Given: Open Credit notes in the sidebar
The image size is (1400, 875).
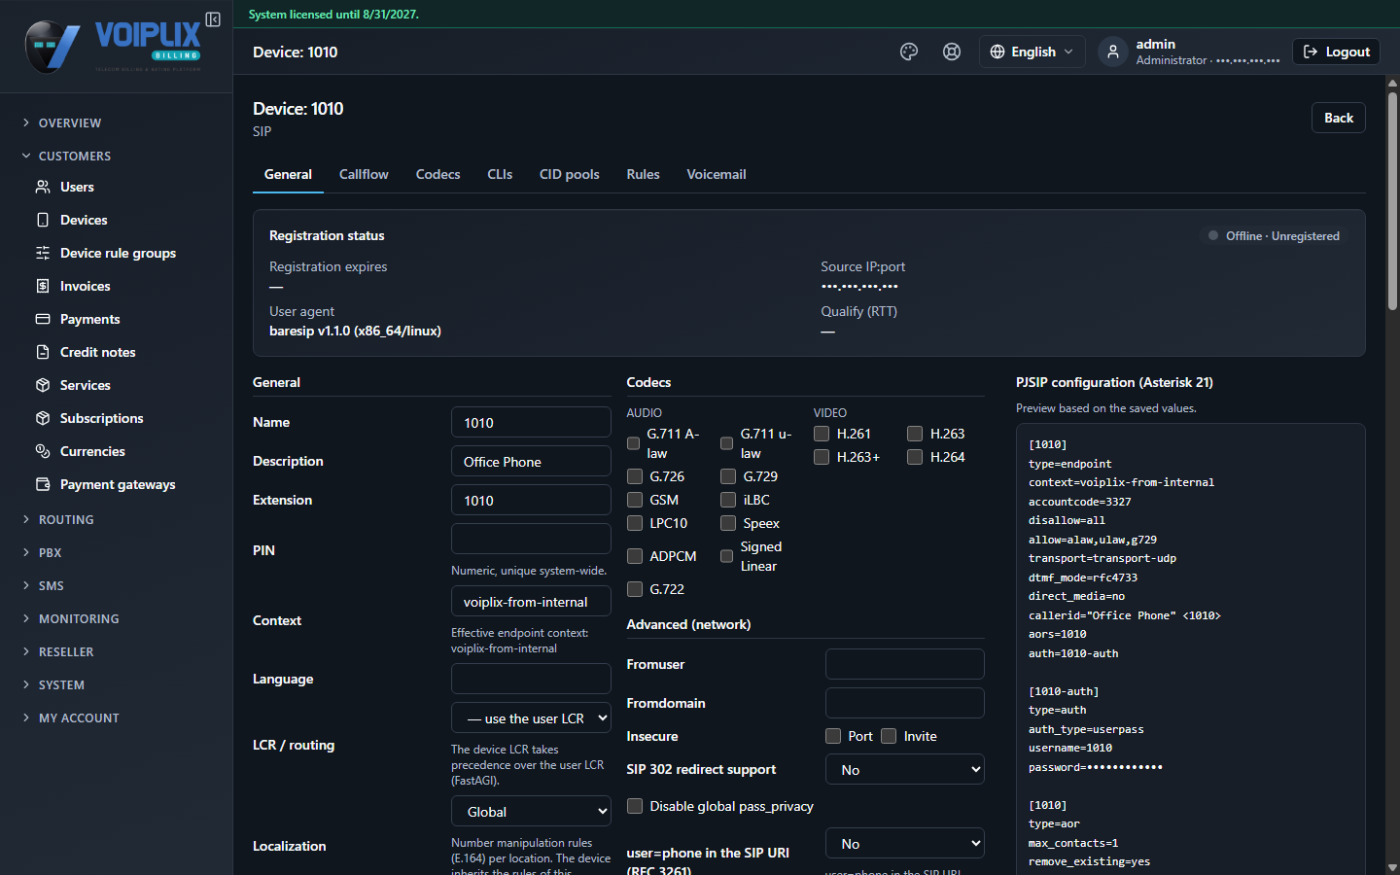Looking at the screenshot, I should (x=97, y=352).
